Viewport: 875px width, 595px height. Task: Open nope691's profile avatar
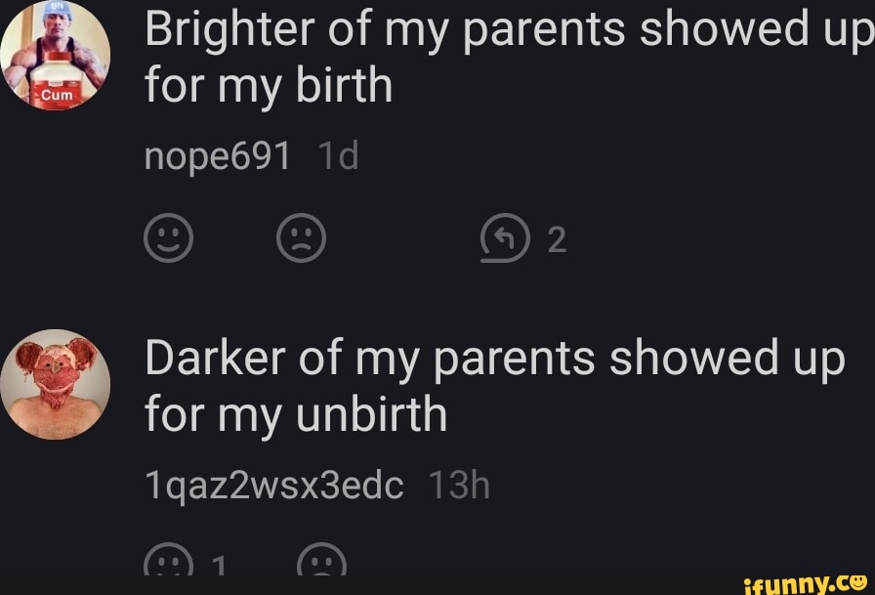point(56,56)
